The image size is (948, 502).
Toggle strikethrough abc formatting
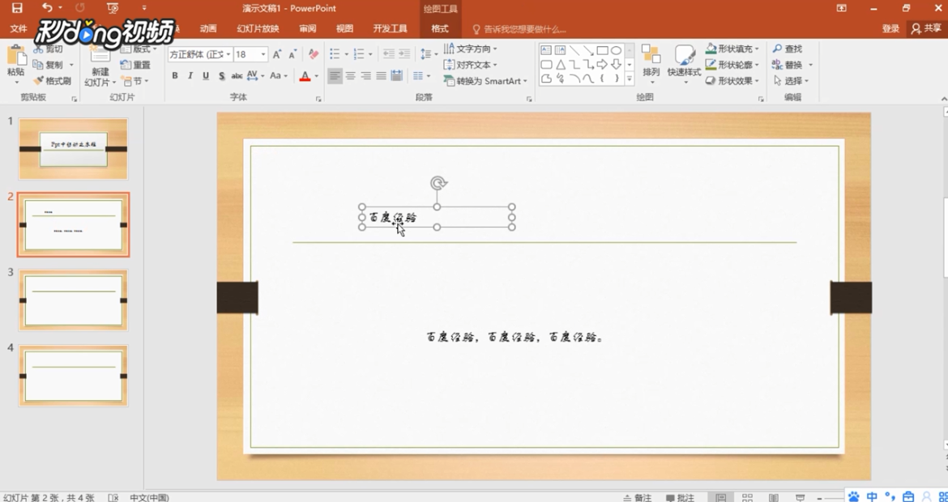[237, 75]
